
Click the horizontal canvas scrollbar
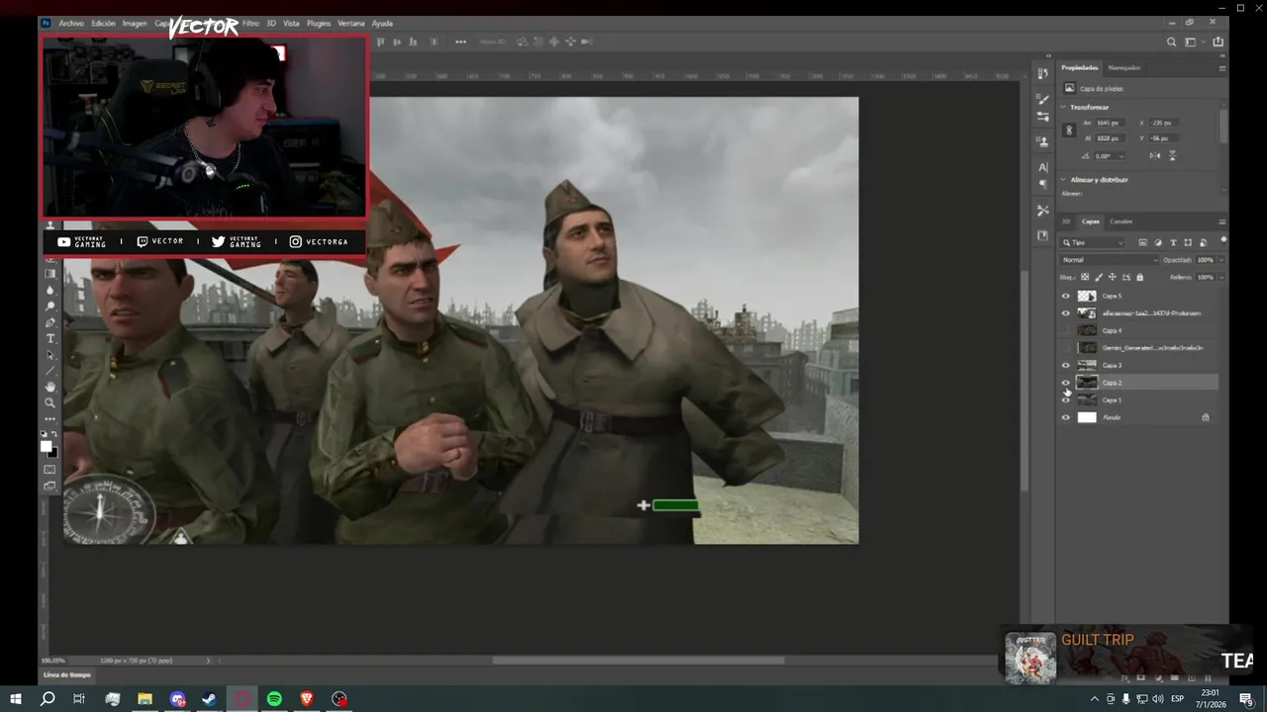[x=638, y=661]
